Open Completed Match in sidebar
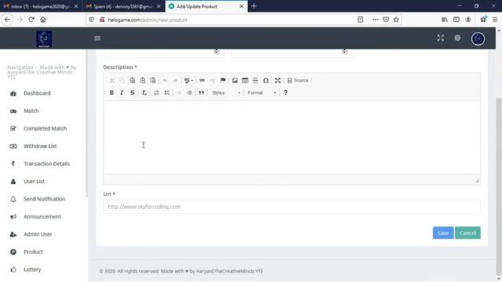 point(45,128)
